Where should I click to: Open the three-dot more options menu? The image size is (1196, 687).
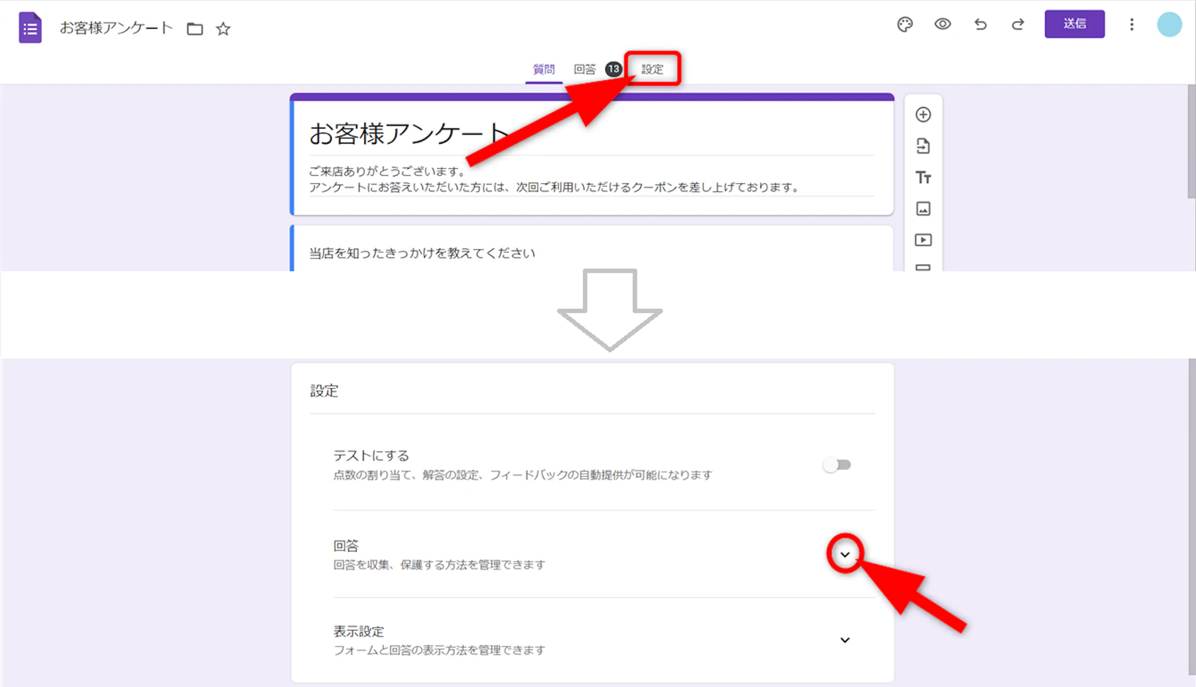[1131, 25]
